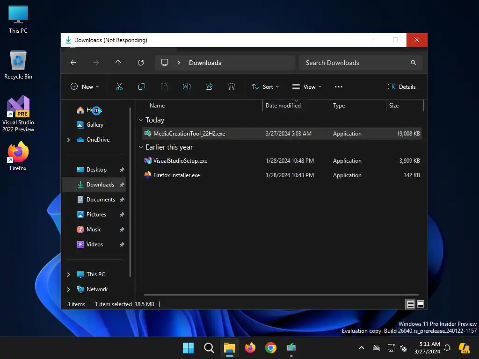Select MediaCreationTool_22H2.exe file
The width and height of the screenshot is (479, 359).
tap(282, 134)
